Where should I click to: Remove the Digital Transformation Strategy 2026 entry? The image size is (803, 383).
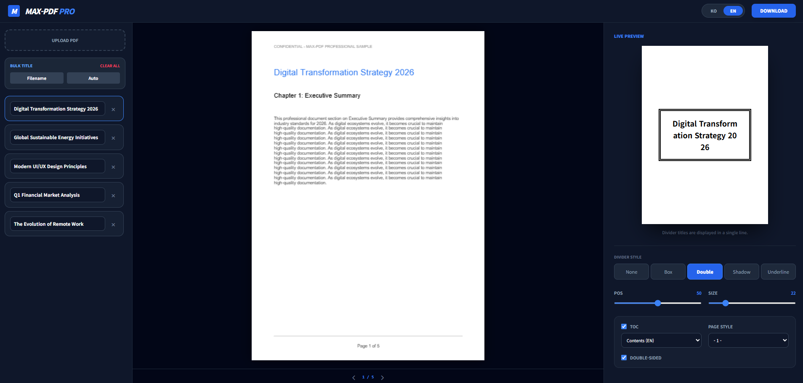coord(113,109)
